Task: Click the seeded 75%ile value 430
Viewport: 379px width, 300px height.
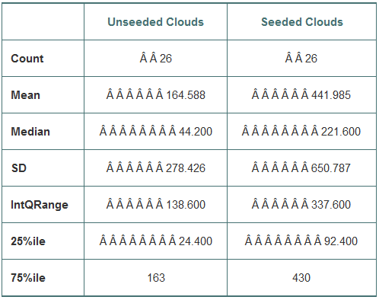Action: (301, 278)
